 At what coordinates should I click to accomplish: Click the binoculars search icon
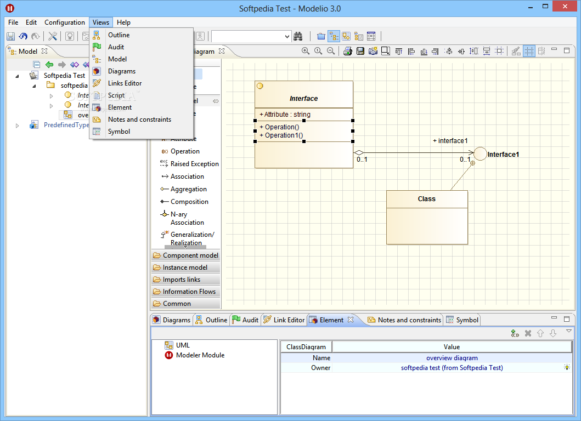tap(298, 36)
